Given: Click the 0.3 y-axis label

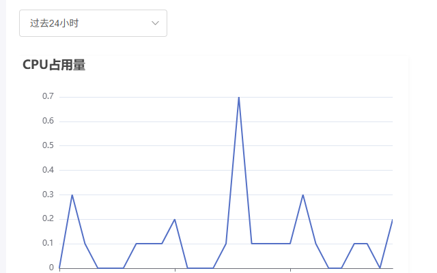Looking at the screenshot, I should tap(47, 195).
